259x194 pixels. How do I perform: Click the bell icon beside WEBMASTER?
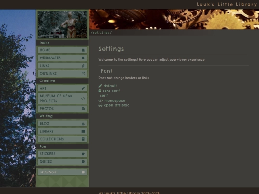pyautogui.click(x=83, y=58)
